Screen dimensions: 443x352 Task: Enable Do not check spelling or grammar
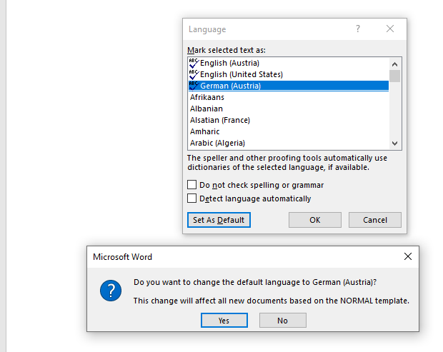point(191,185)
